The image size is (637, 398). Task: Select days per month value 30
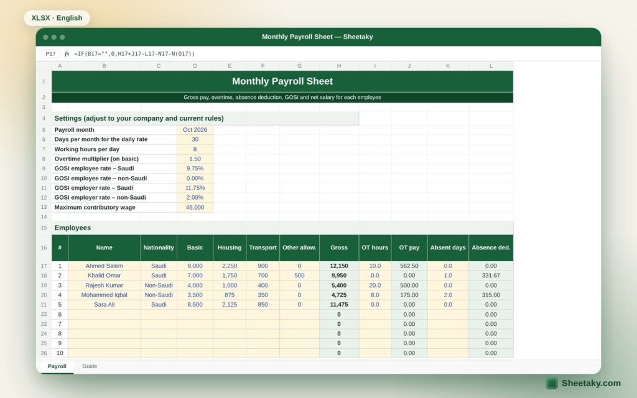pos(195,139)
